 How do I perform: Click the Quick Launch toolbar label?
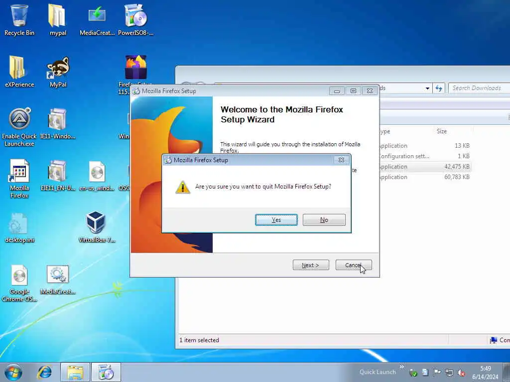378,372
